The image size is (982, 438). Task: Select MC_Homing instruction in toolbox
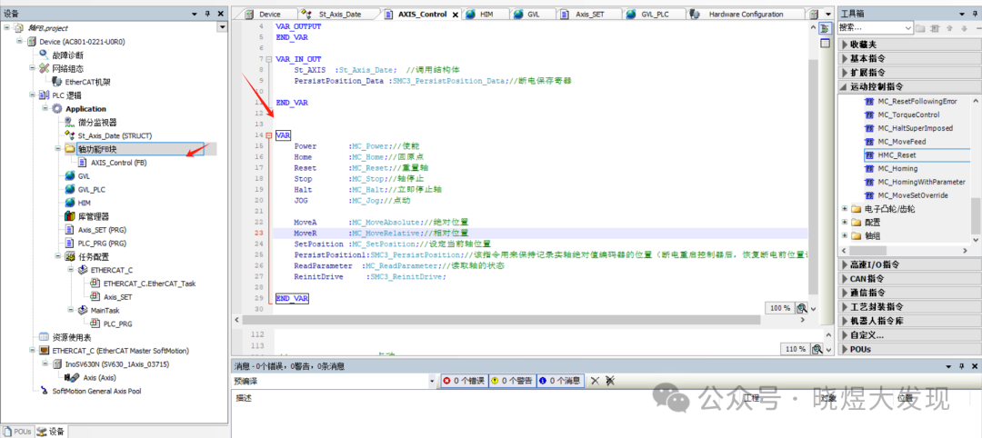click(x=897, y=169)
